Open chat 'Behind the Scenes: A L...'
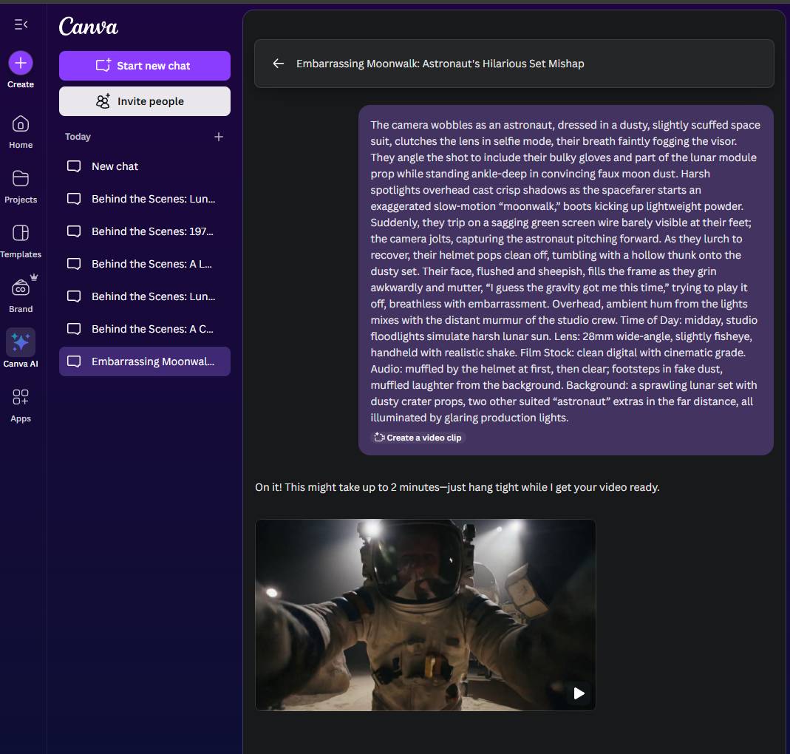The height and width of the screenshot is (754, 790). pyautogui.click(x=145, y=264)
